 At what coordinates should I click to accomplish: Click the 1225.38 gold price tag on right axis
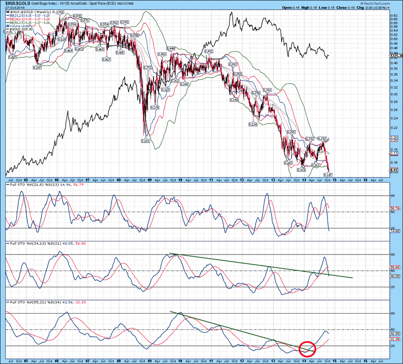point(397,55)
